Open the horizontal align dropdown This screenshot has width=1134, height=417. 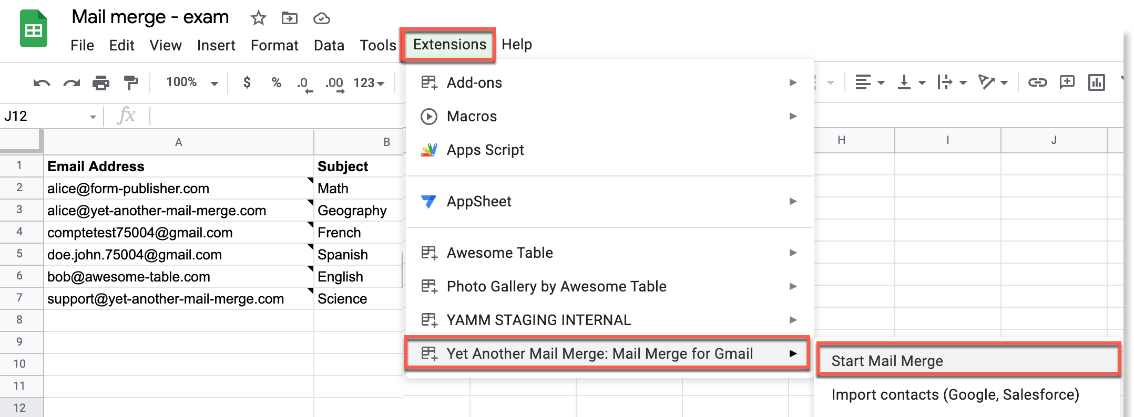coord(870,82)
